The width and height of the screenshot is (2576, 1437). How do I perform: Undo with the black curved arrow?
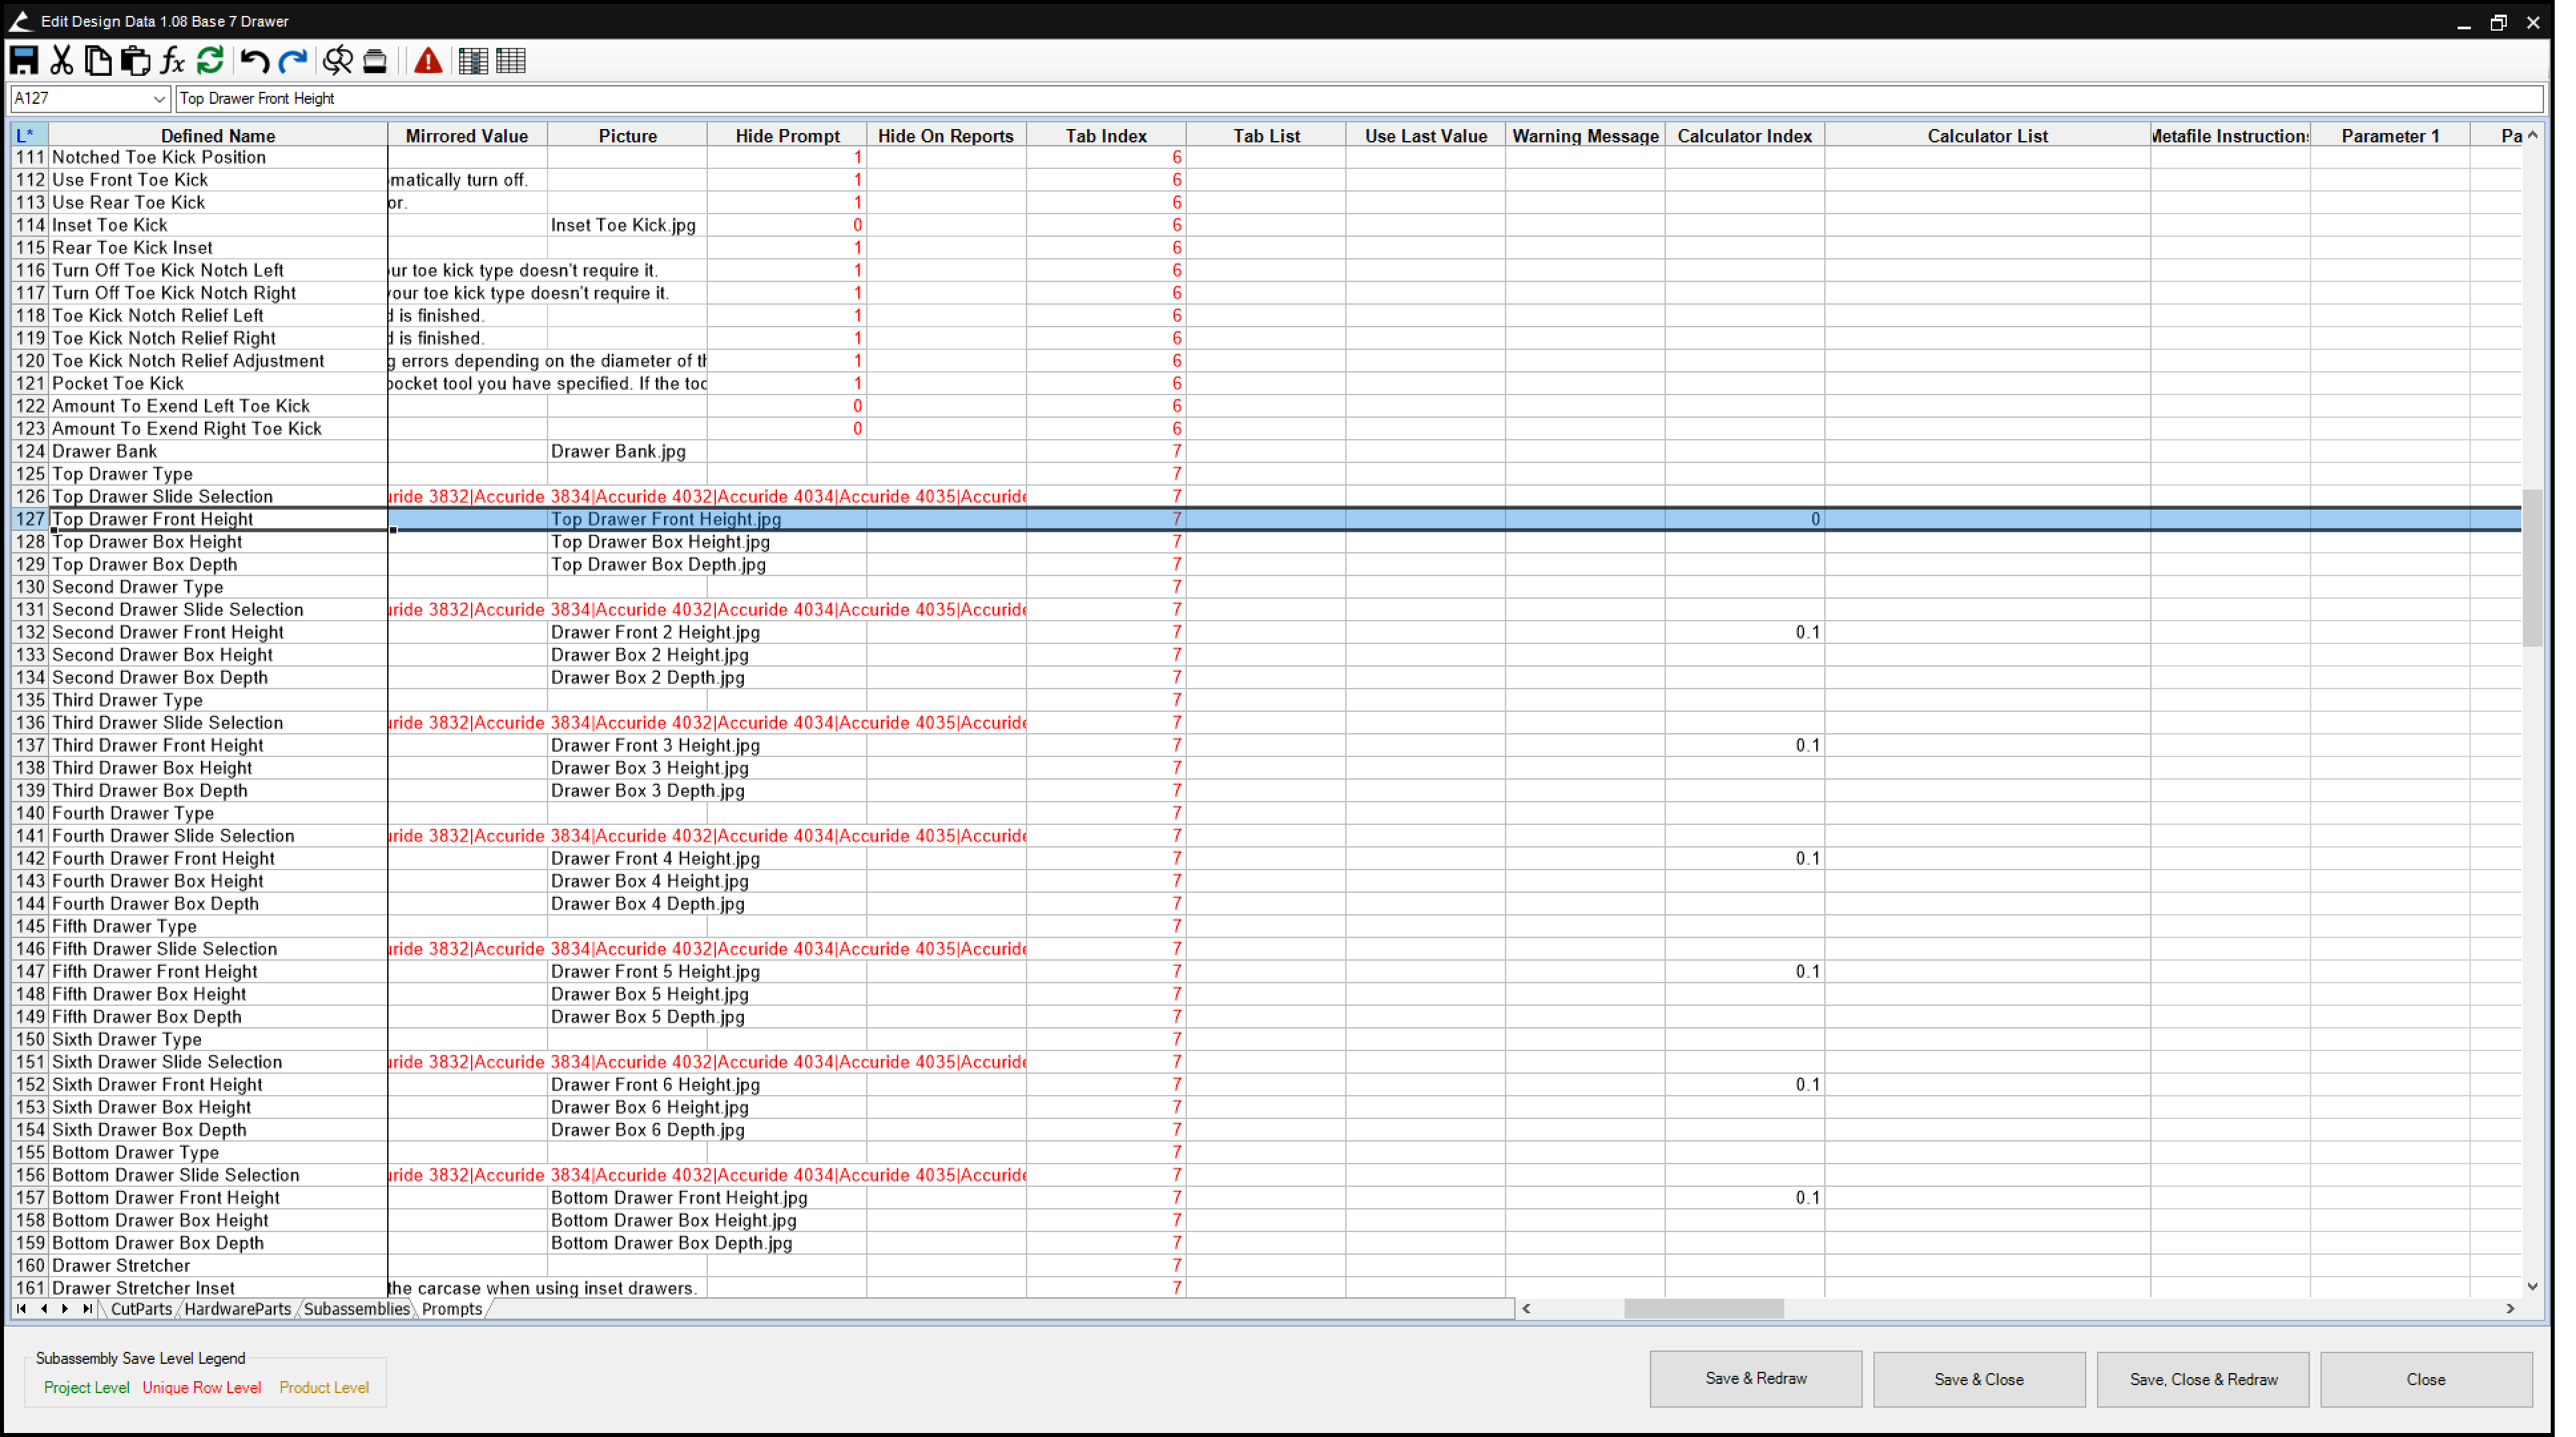click(254, 61)
